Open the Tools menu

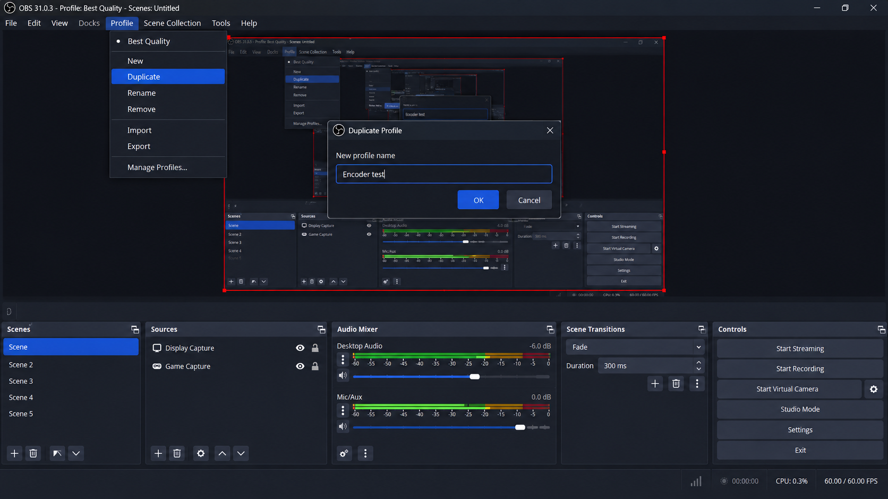221,23
